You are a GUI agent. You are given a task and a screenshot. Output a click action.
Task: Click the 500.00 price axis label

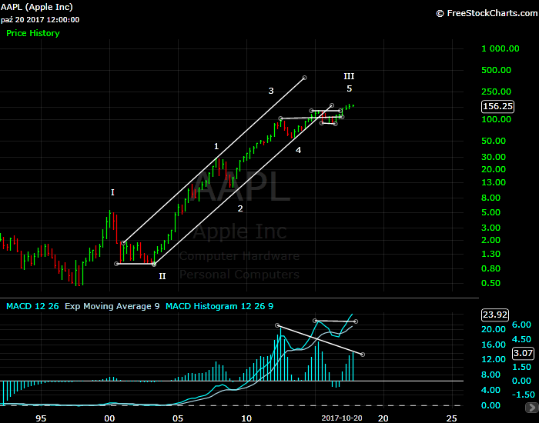496,71
